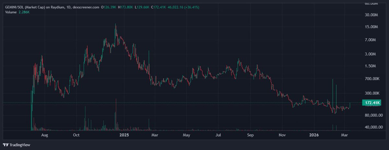Click the Nov date axis label

pos(282,135)
